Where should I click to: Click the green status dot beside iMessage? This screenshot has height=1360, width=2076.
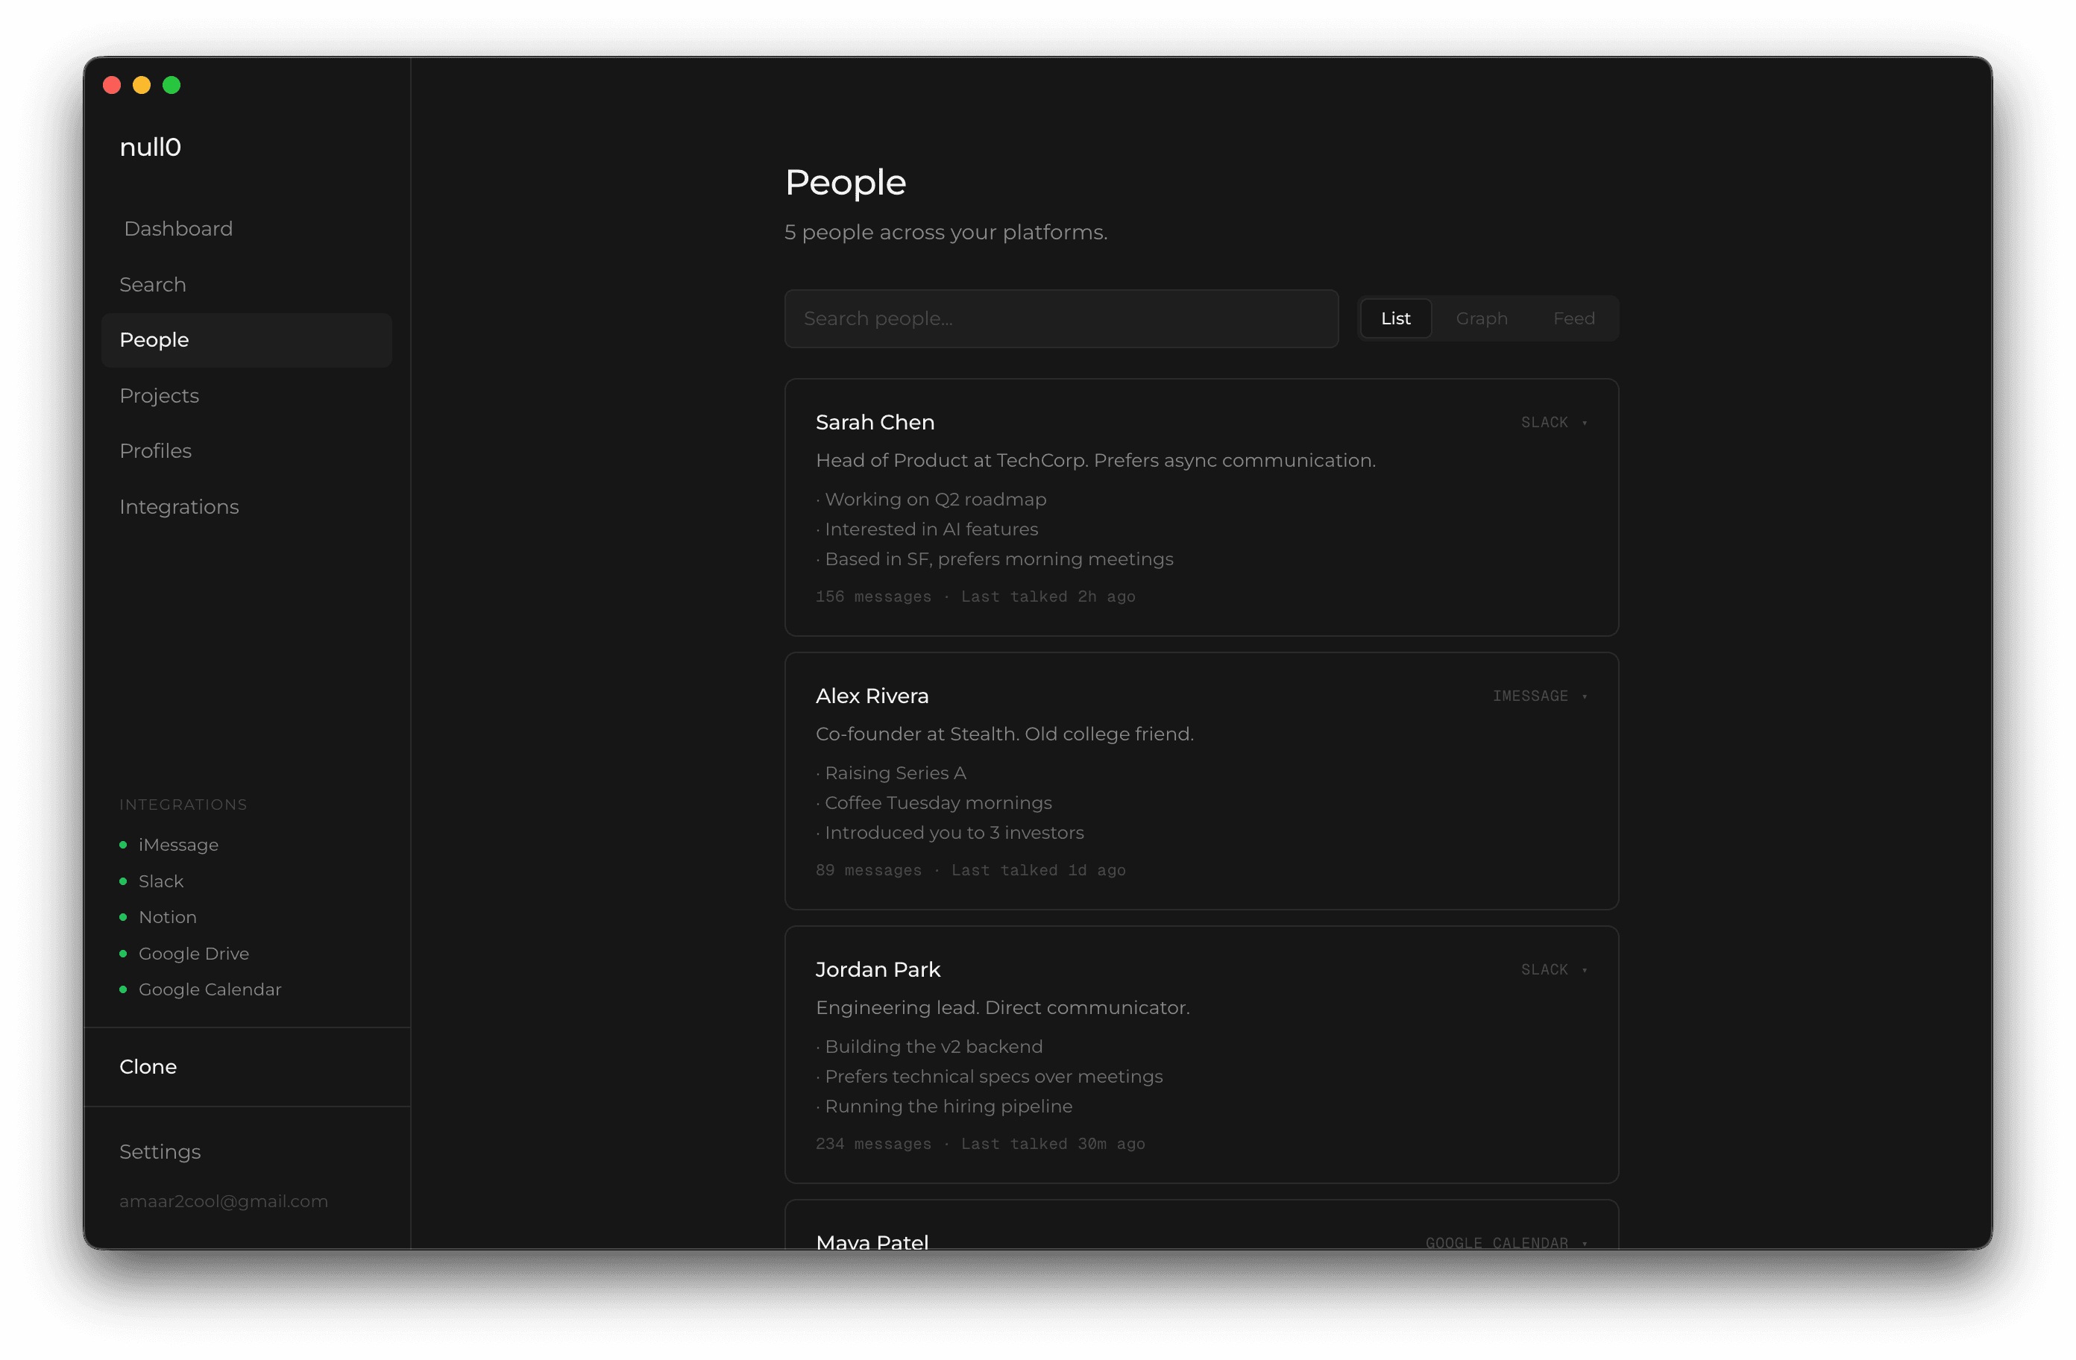click(123, 845)
